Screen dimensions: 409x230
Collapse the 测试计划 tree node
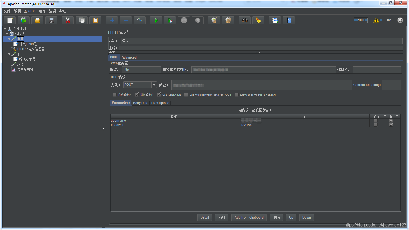point(5,29)
